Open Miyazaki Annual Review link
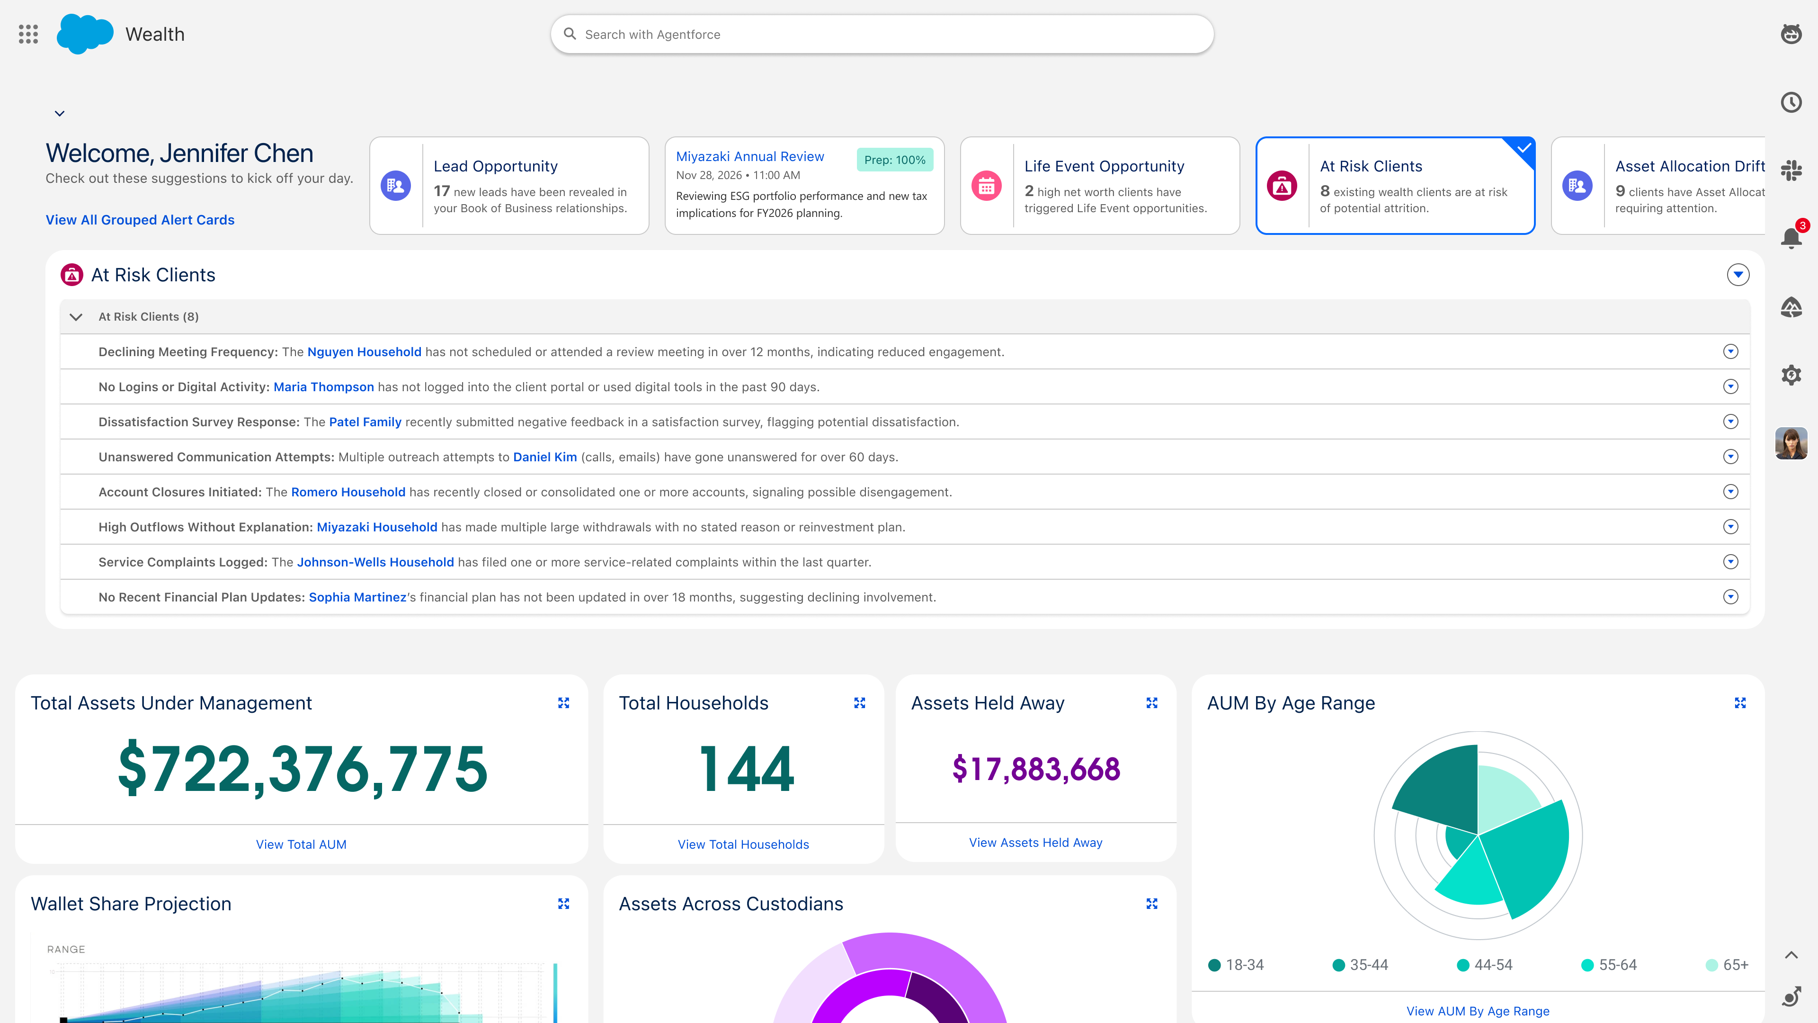This screenshot has height=1023, width=1818. (749, 157)
